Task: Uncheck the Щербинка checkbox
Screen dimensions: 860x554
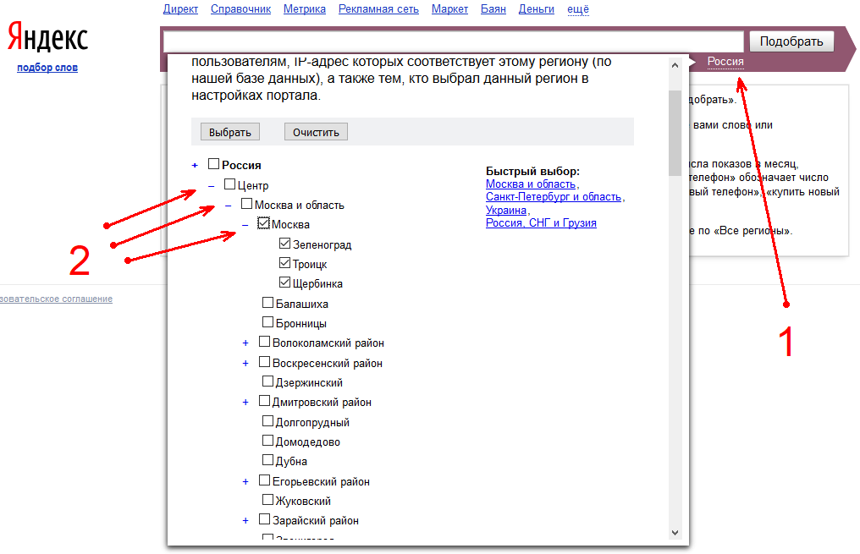Action: coord(284,282)
